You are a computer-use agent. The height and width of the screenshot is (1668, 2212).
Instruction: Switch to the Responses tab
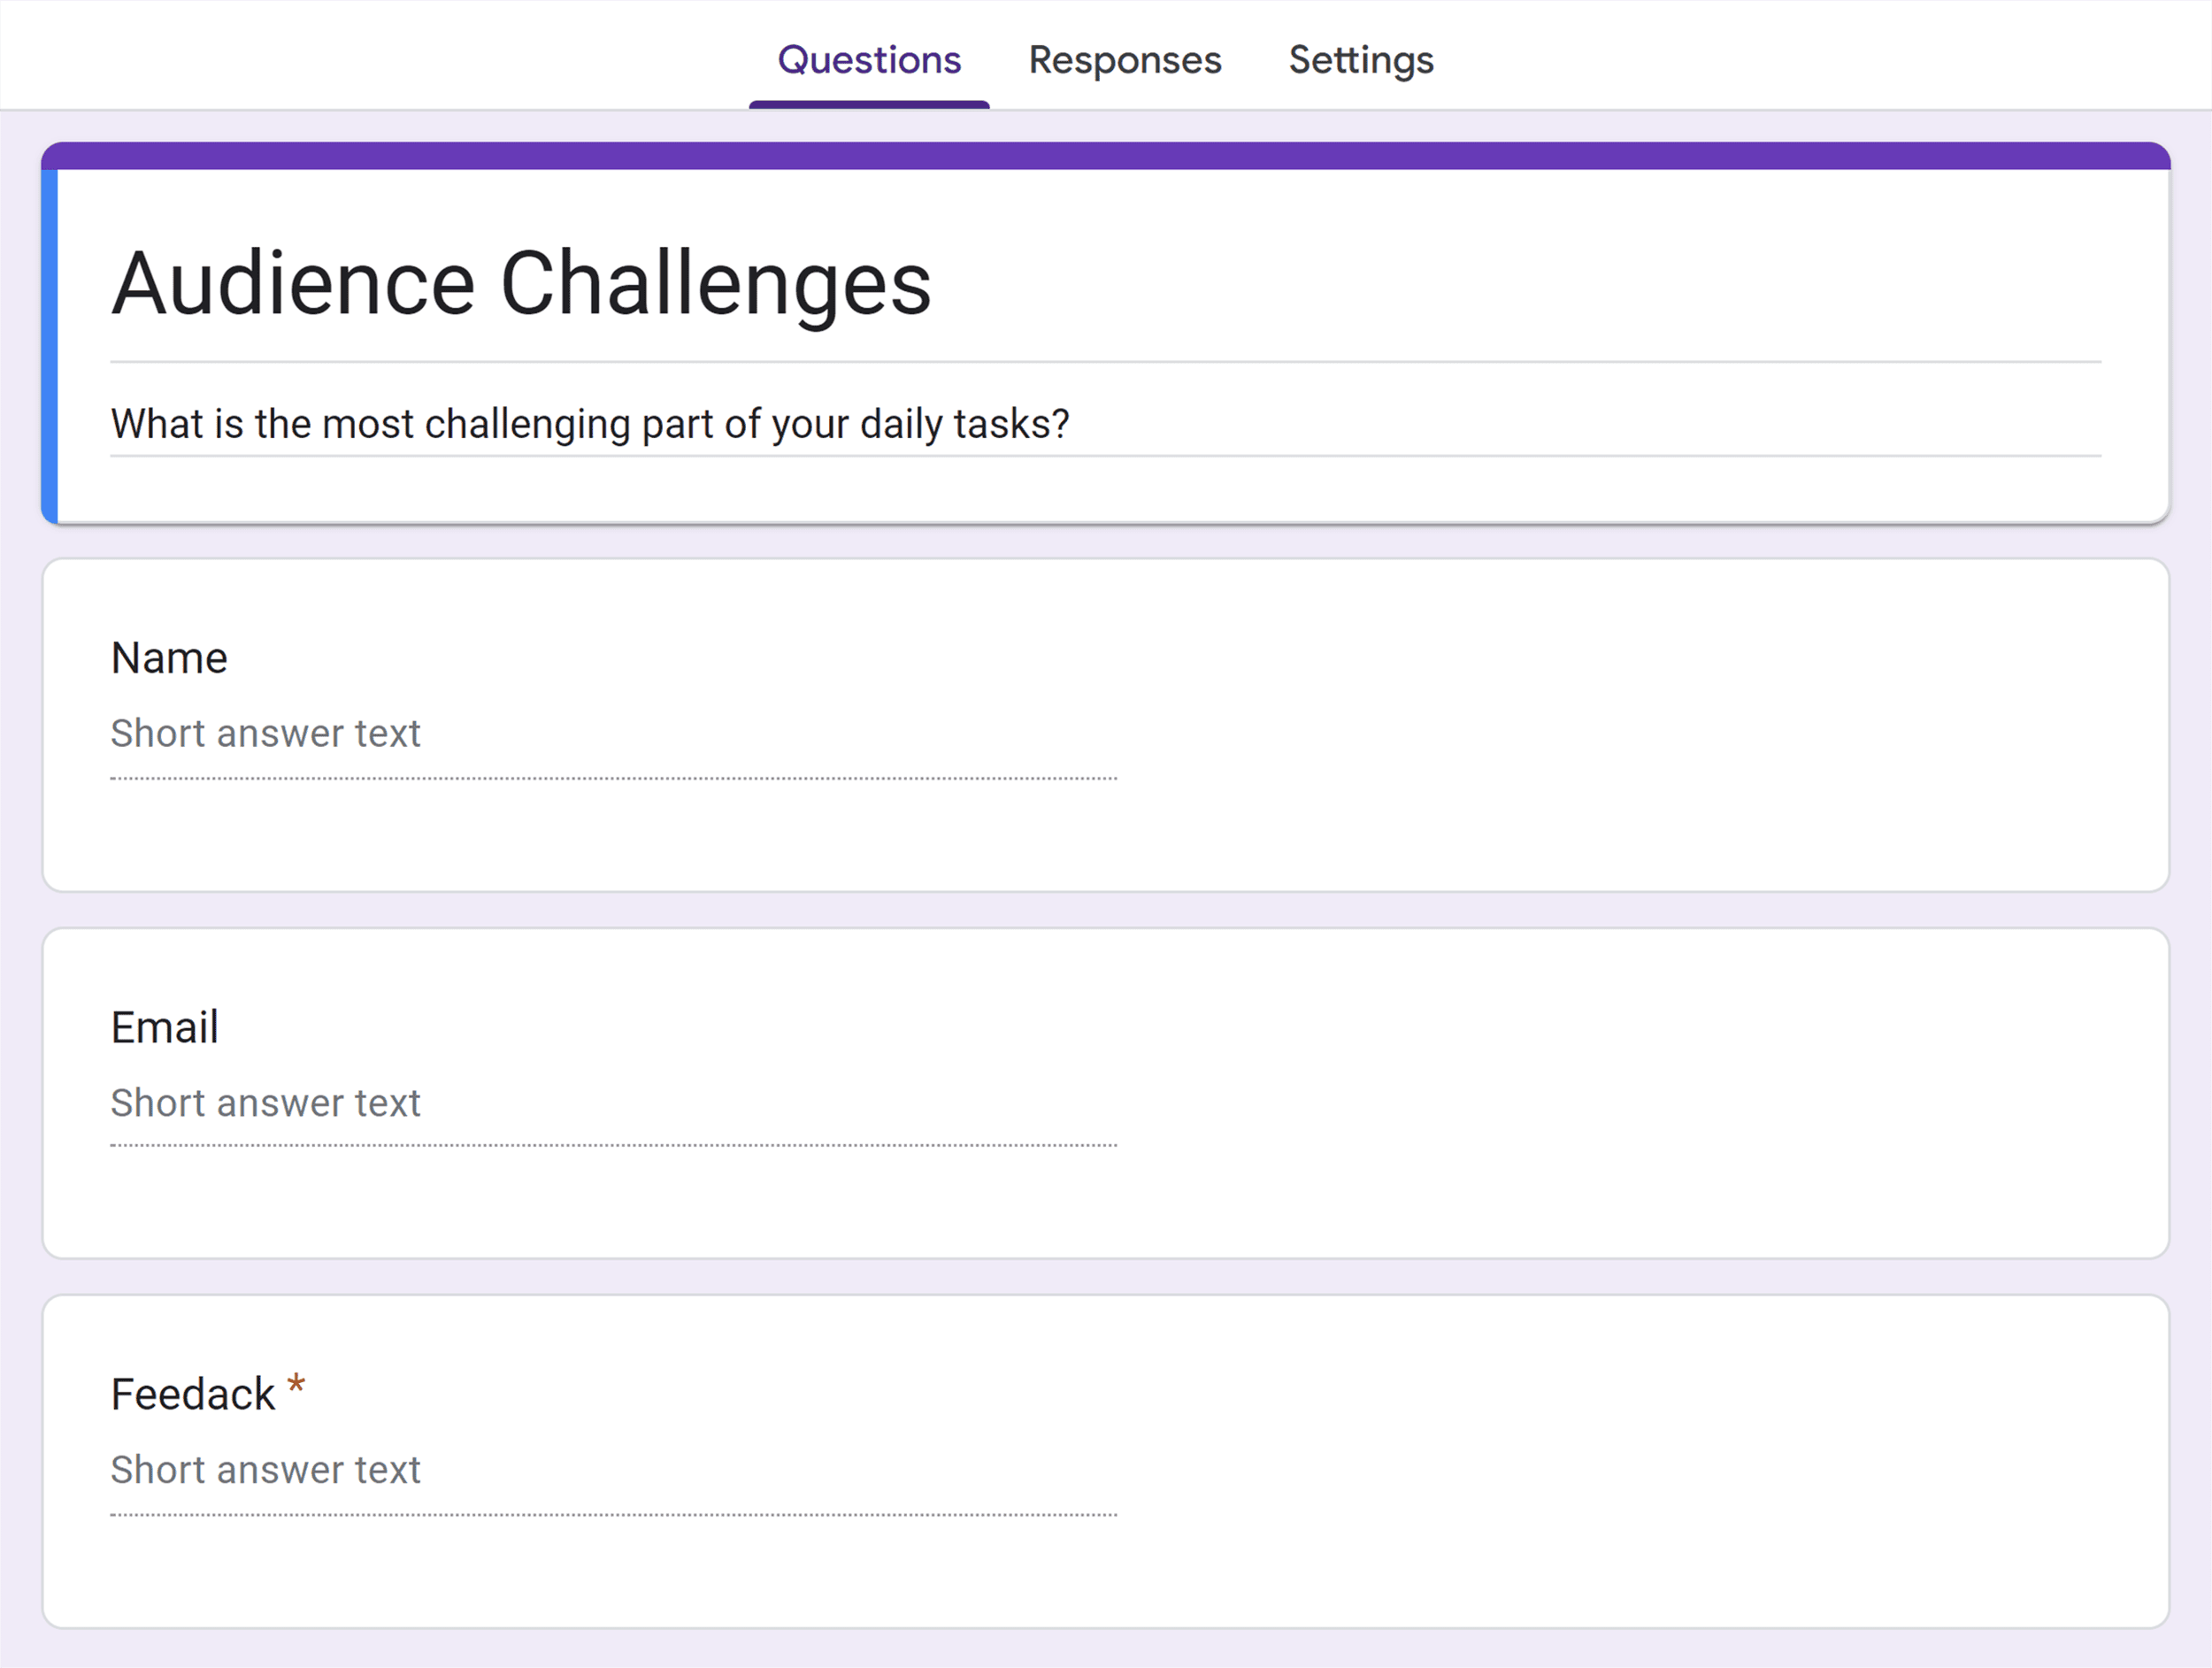pyautogui.click(x=1124, y=60)
